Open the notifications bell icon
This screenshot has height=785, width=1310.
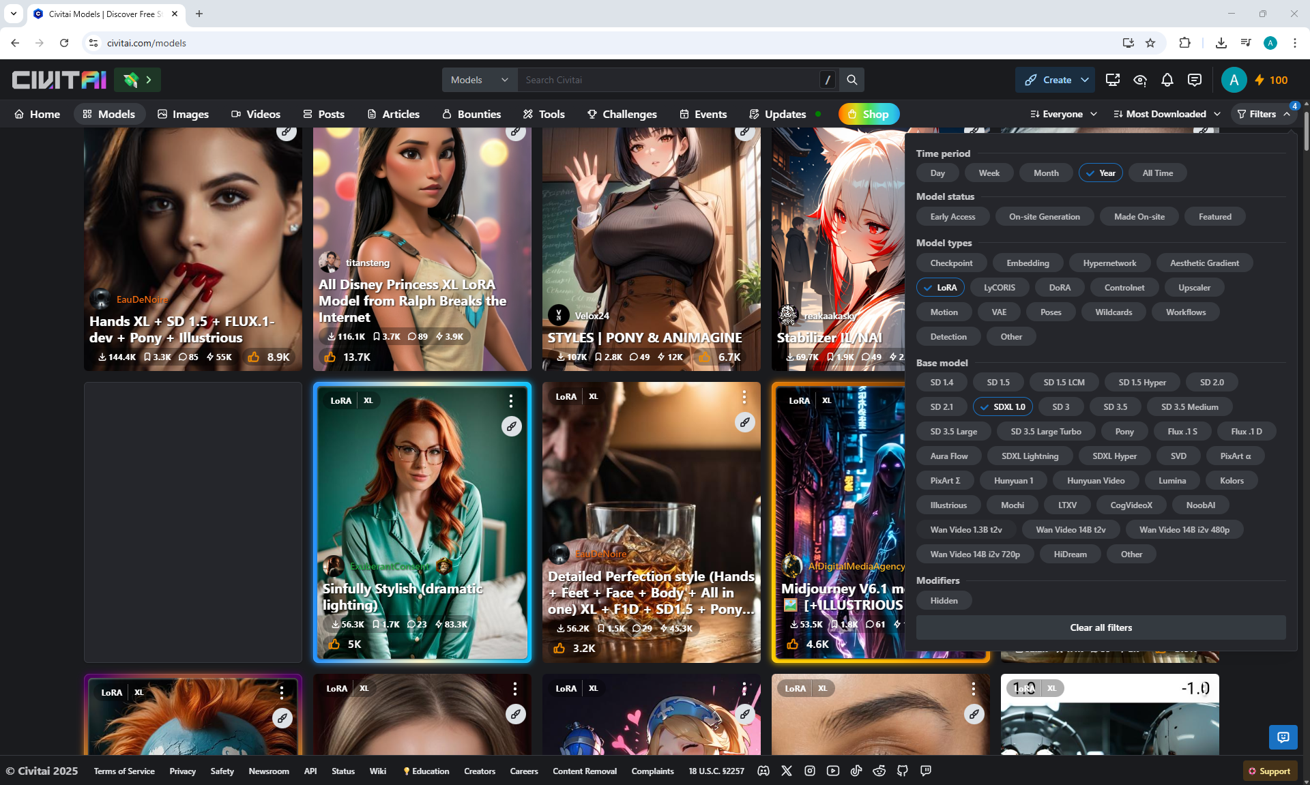coord(1167,80)
